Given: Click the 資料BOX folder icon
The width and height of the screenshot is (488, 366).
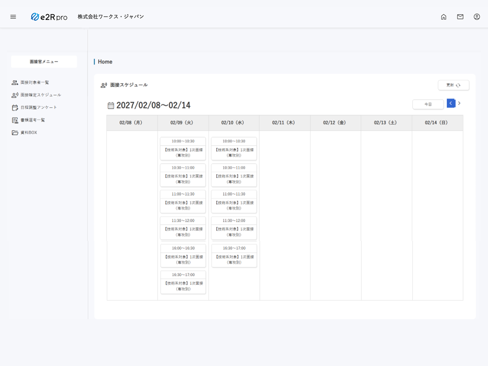Looking at the screenshot, I should 15,133.
